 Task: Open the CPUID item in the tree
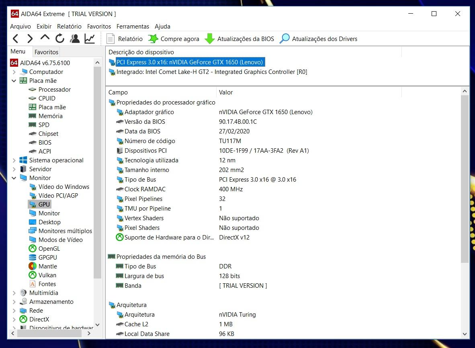47,98
